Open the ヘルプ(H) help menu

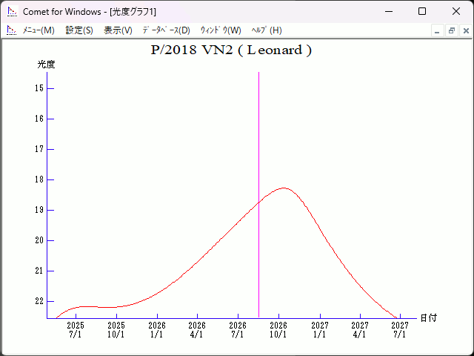click(x=267, y=30)
